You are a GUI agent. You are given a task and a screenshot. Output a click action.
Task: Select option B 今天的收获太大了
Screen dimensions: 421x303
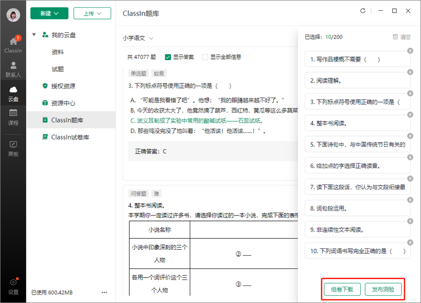coord(214,110)
